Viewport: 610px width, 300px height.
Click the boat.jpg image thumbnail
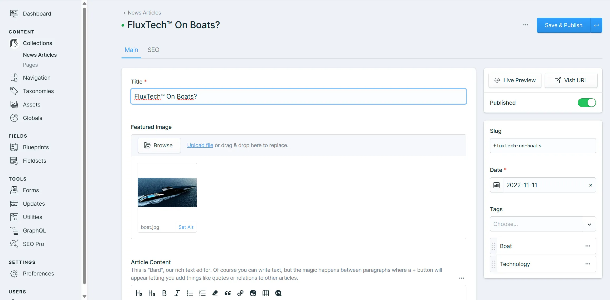[167, 192]
